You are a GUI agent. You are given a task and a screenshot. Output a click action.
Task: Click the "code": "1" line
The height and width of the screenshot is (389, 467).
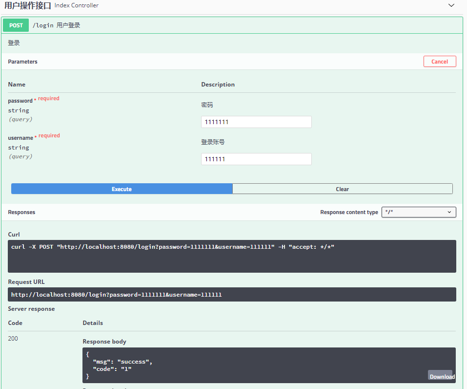tap(112, 369)
